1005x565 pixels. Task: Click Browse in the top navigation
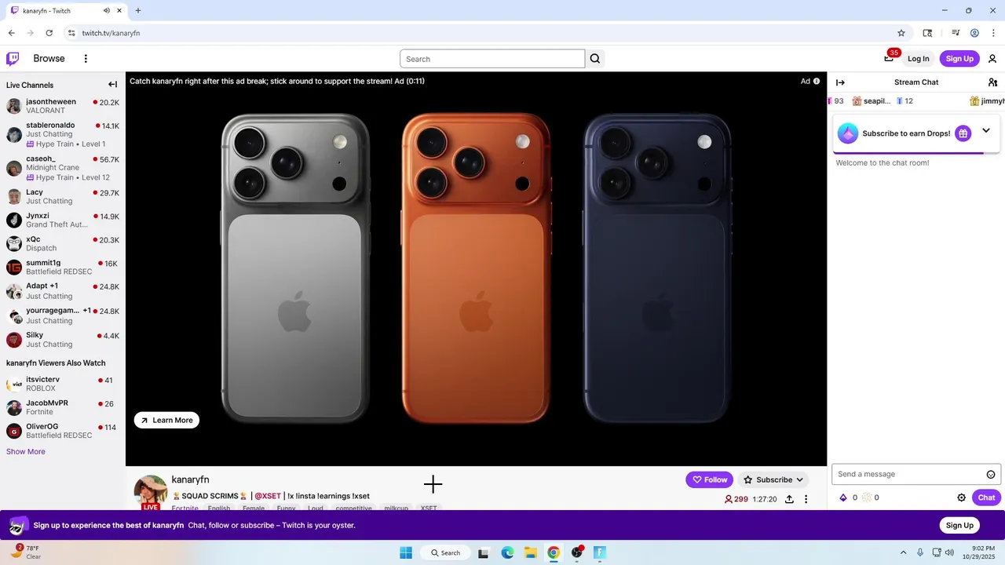[49, 58]
